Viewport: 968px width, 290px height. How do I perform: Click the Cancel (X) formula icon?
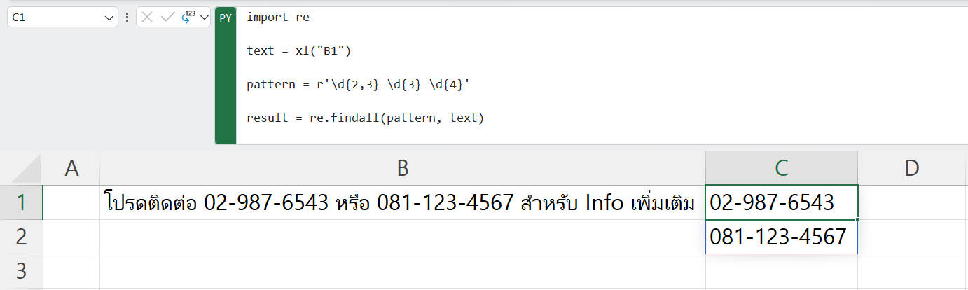point(147,18)
